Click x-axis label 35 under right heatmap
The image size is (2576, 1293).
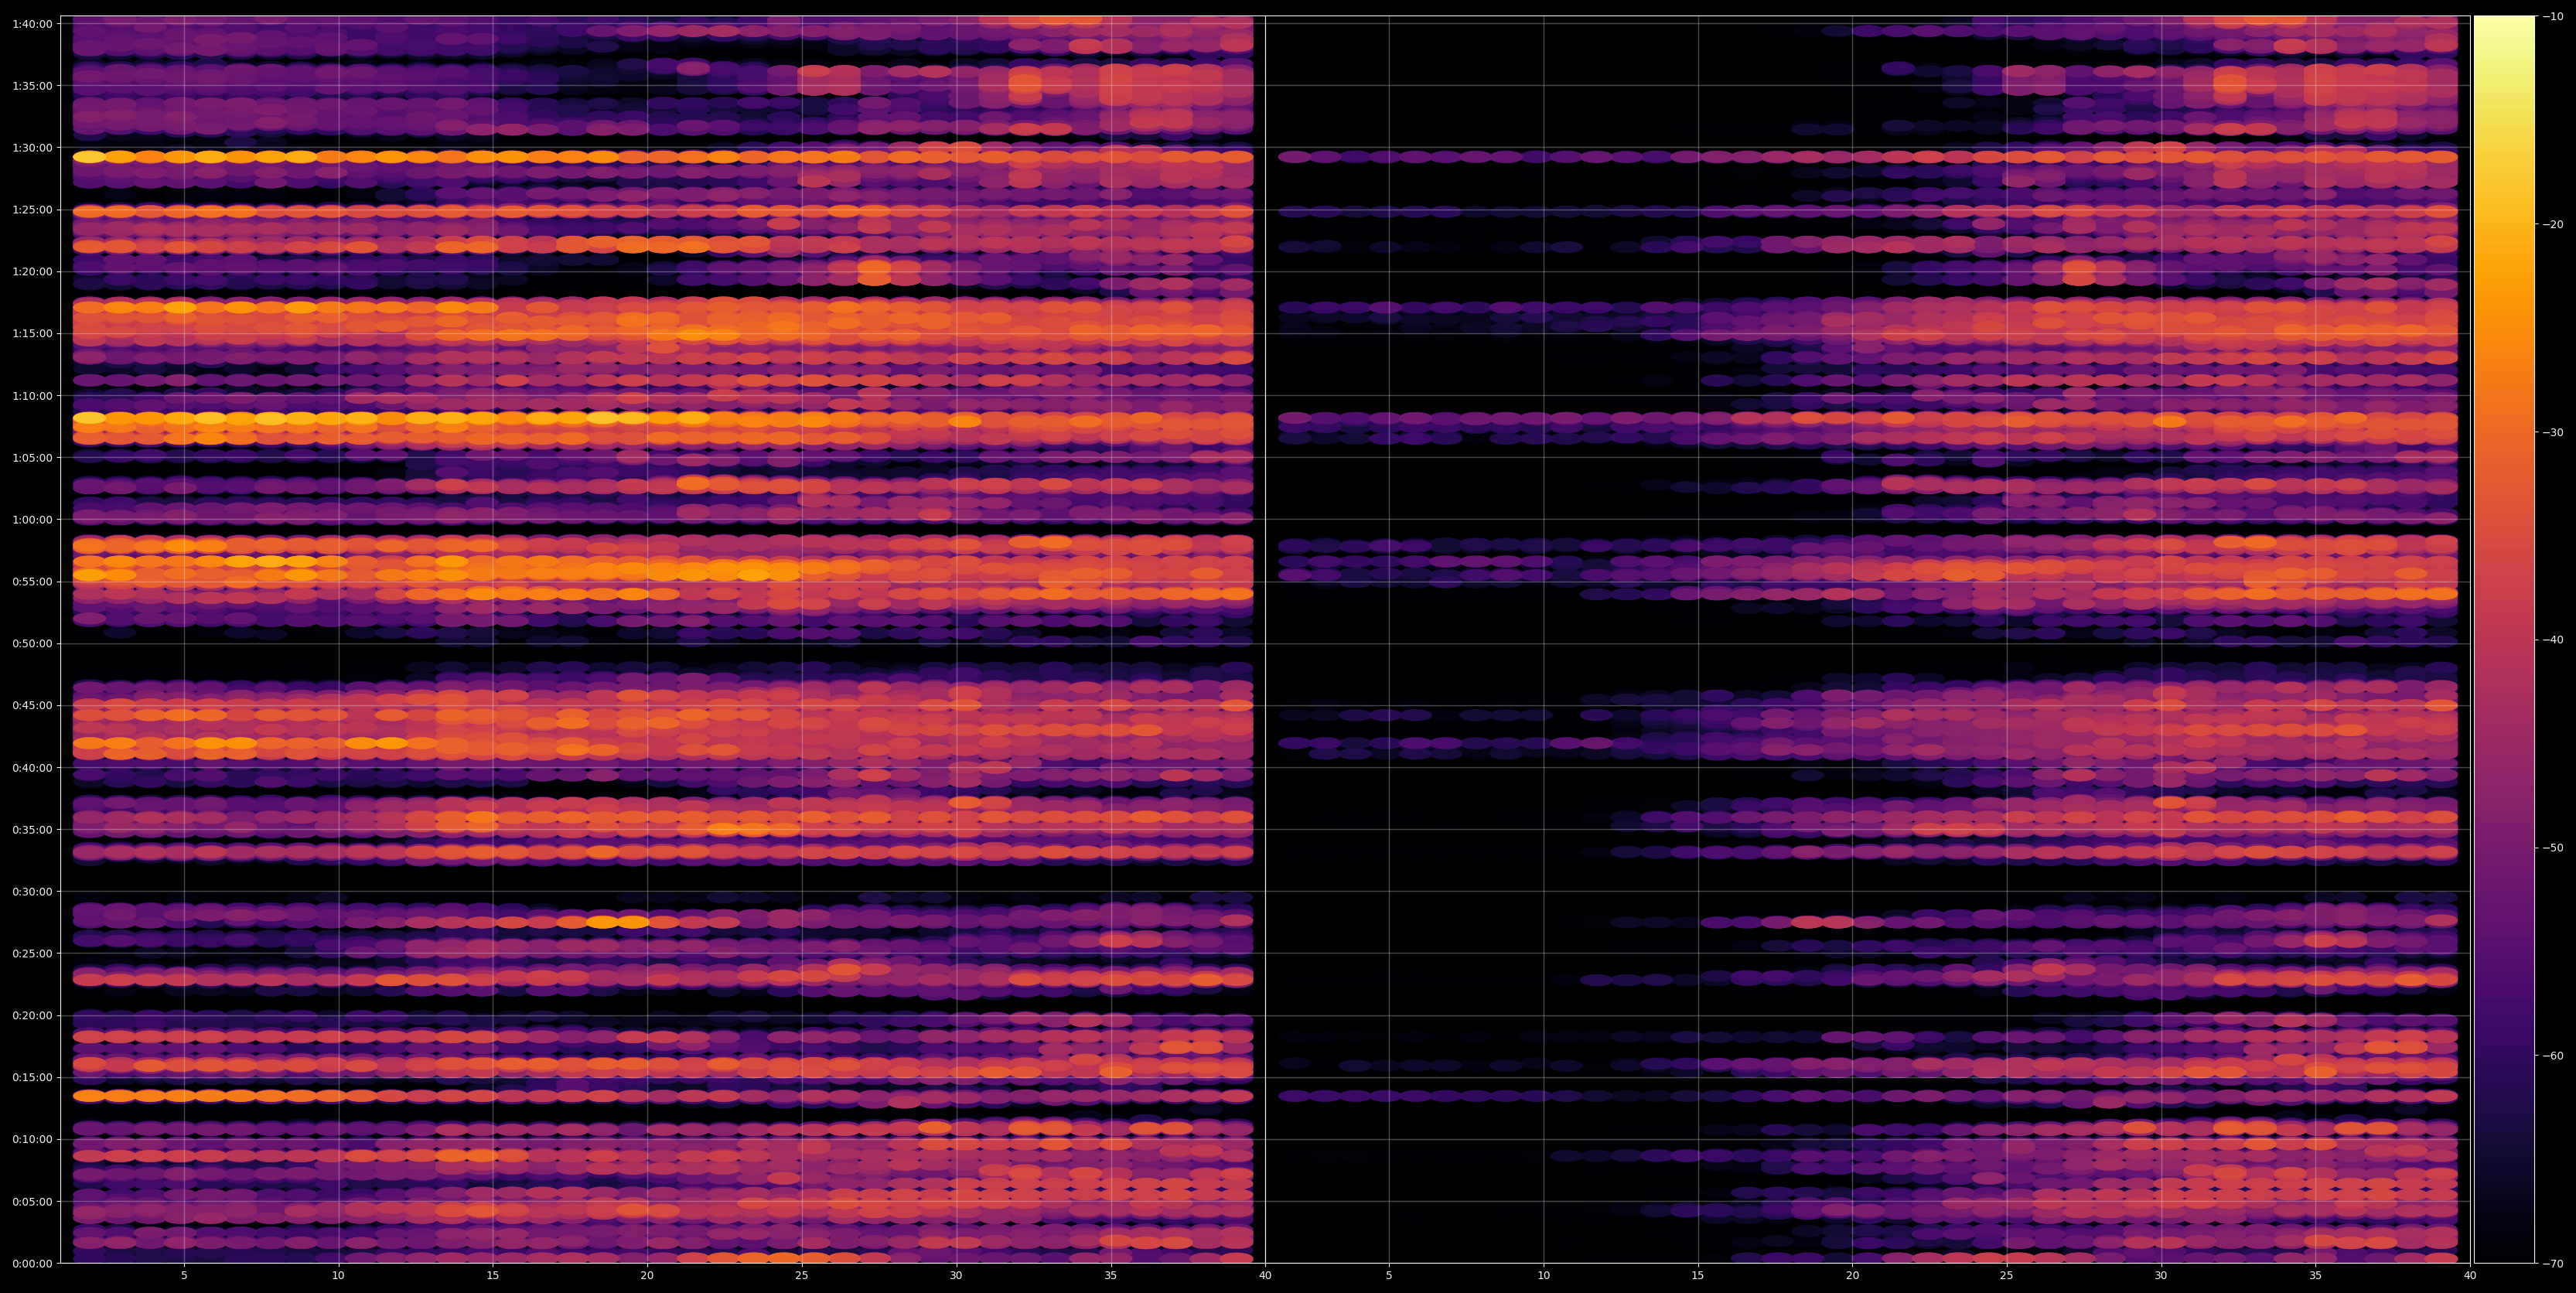pyautogui.click(x=2316, y=1276)
